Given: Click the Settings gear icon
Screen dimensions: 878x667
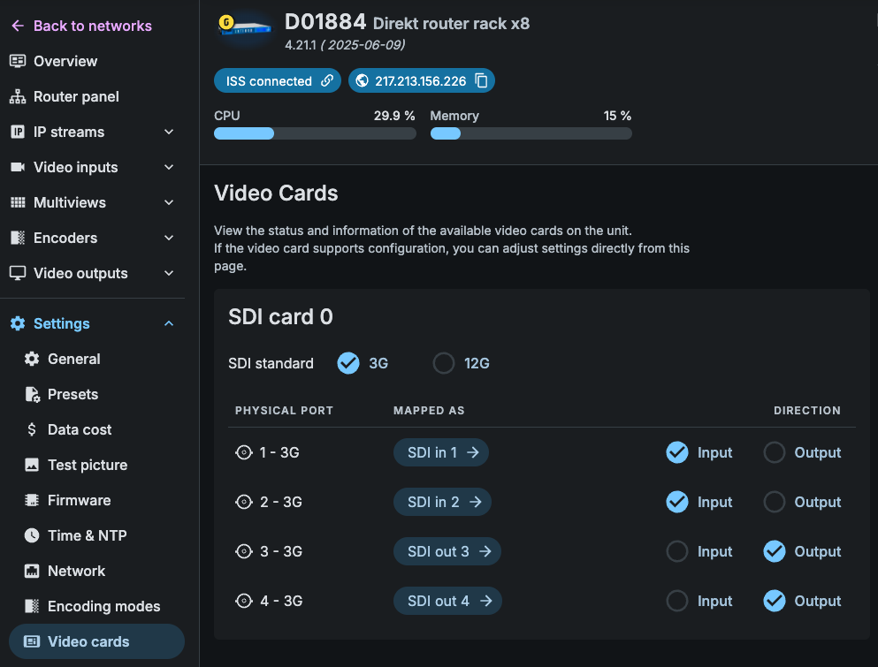Looking at the screenshot, I should click(18, 323).
